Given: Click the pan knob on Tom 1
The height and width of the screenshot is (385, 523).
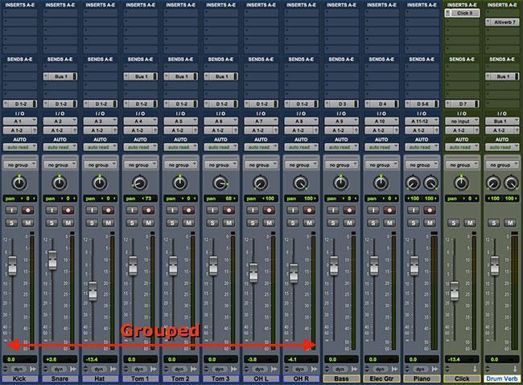Looking at the screenshot, I should coord(139,182).
